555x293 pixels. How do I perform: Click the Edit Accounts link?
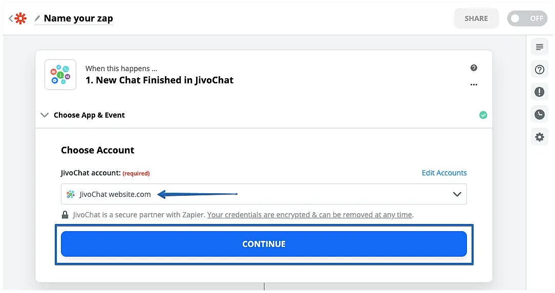(x=444, y=173)
